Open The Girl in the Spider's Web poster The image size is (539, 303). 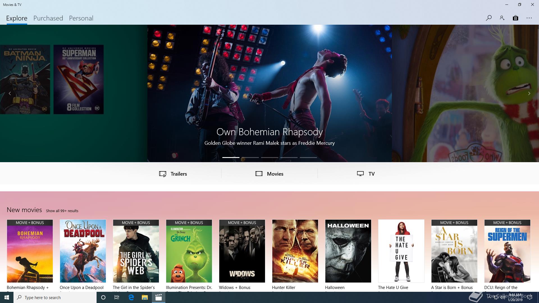click(x=136, y=251)
